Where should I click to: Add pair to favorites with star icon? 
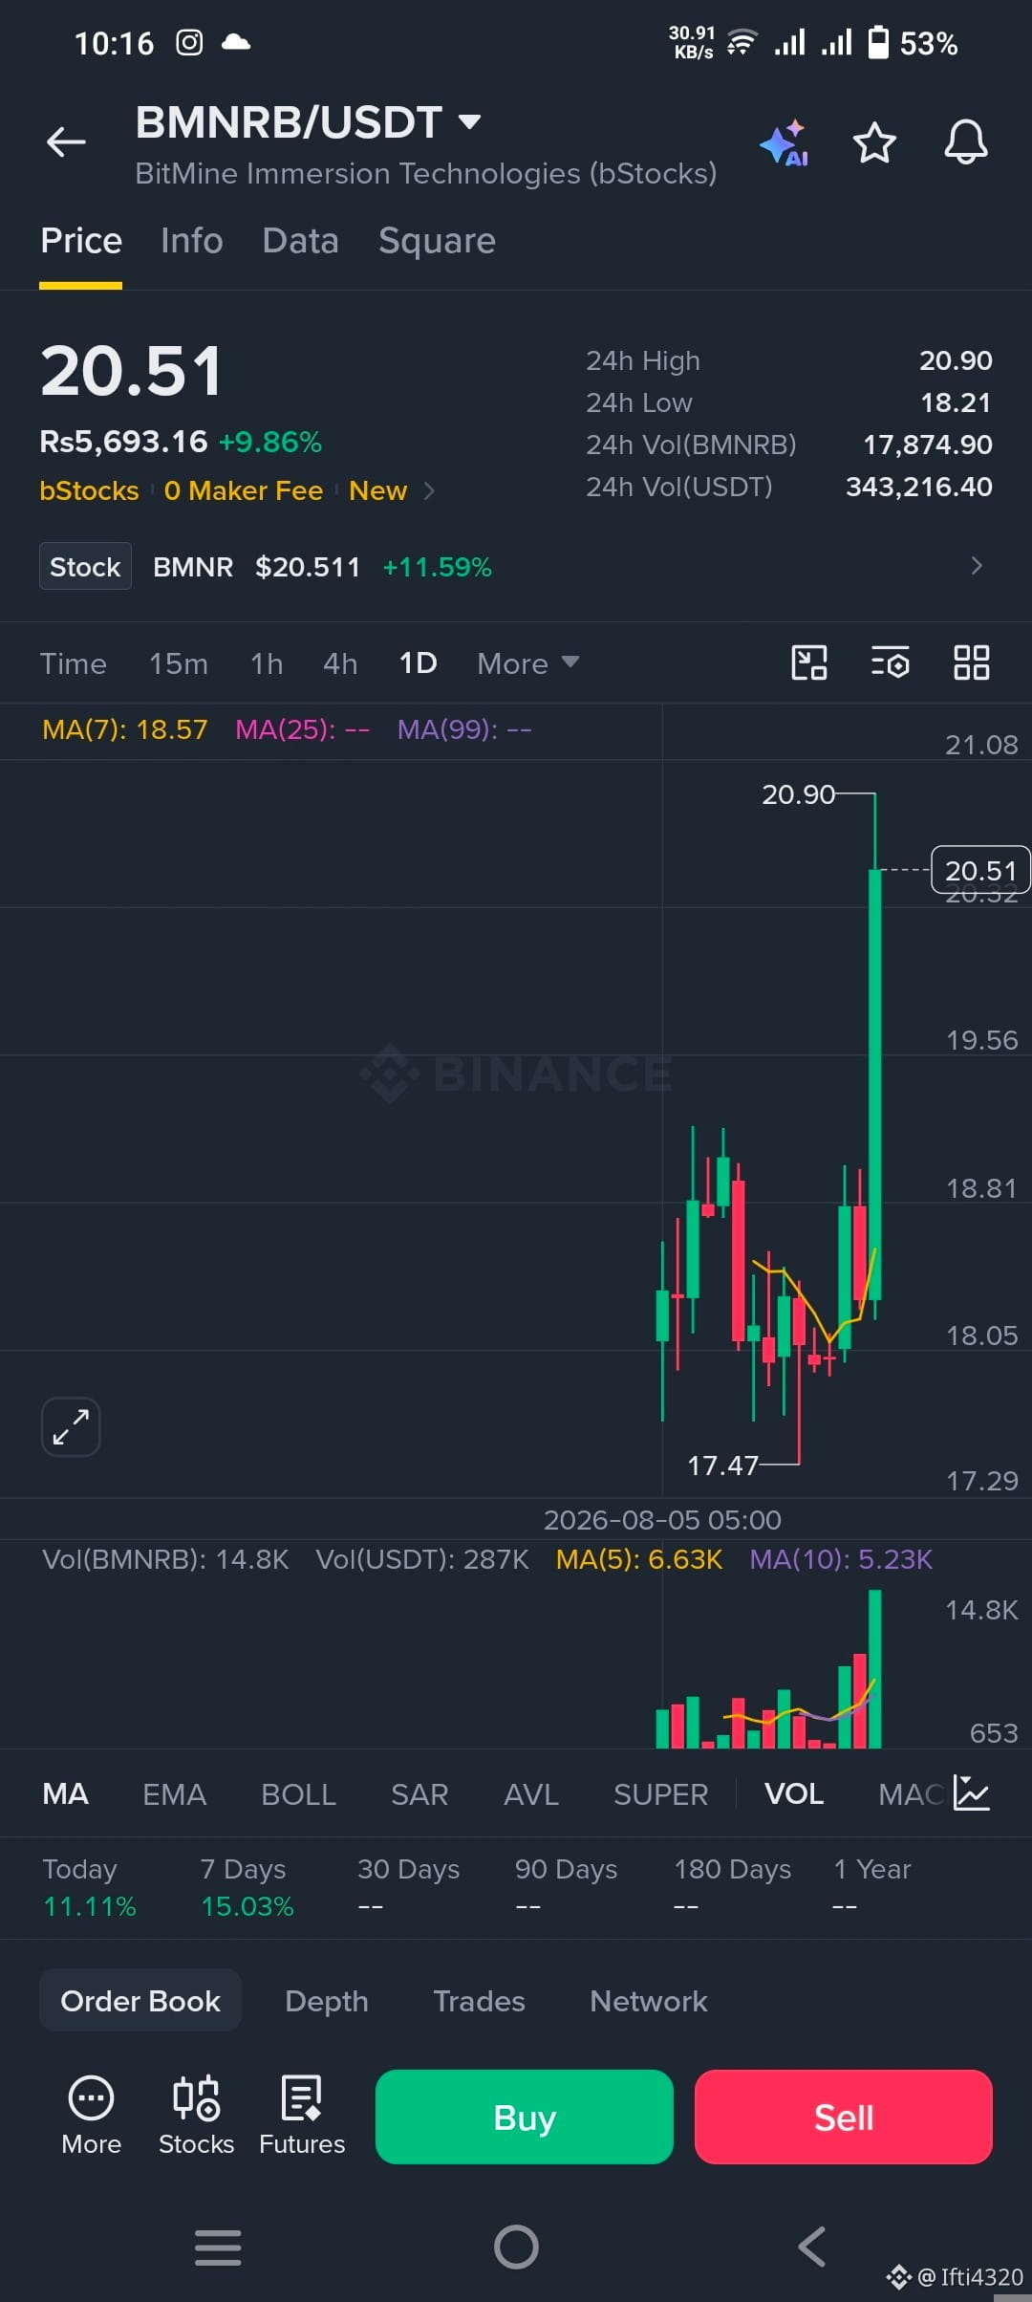[874, 143]
